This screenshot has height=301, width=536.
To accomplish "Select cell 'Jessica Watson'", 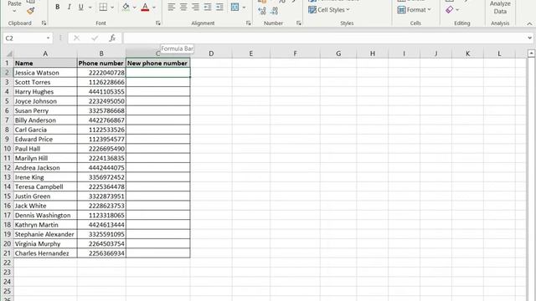I will click(45, 73).
